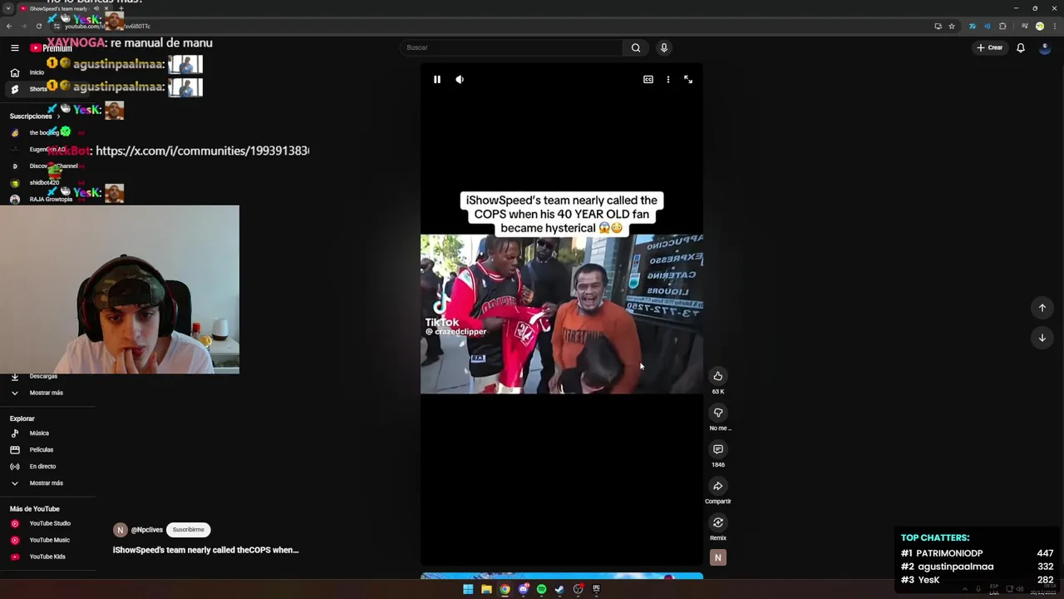Open RAJA Growtopia subscription
Viewport: 1064px width, 599px height.
pos(46,200)
